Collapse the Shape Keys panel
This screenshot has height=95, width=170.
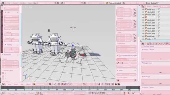[x=142, y=63]
